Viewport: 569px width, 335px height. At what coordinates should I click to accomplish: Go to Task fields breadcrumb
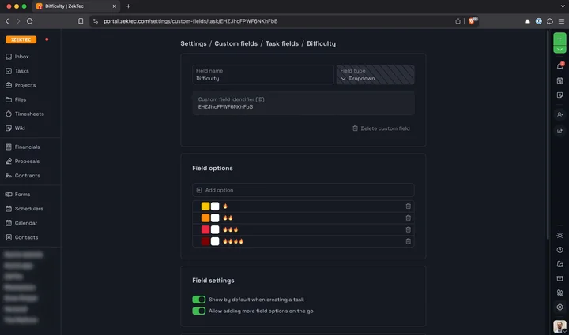point(282,43)
